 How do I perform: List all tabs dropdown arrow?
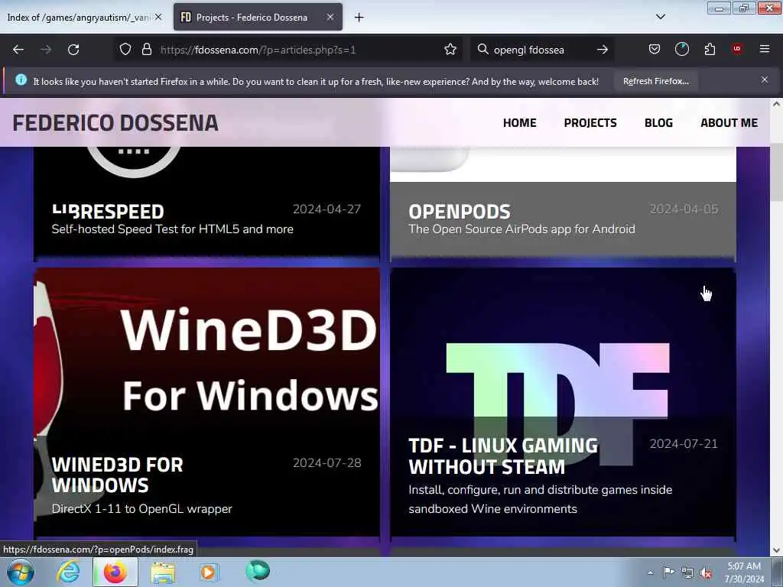(x=660, y=17)
